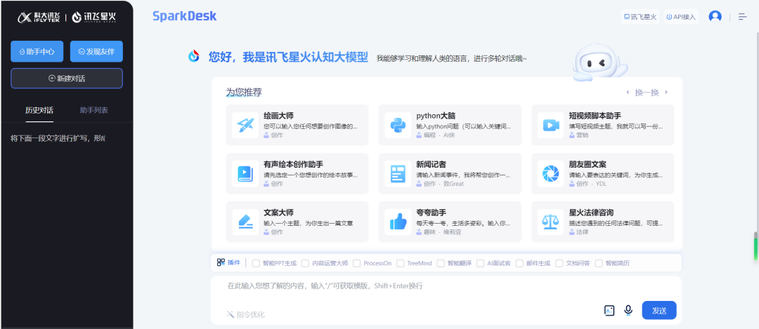Click the 新闻记者 newspaper icon
The width and height of the screenshot is (759, 329).
(x=398, y=174)
